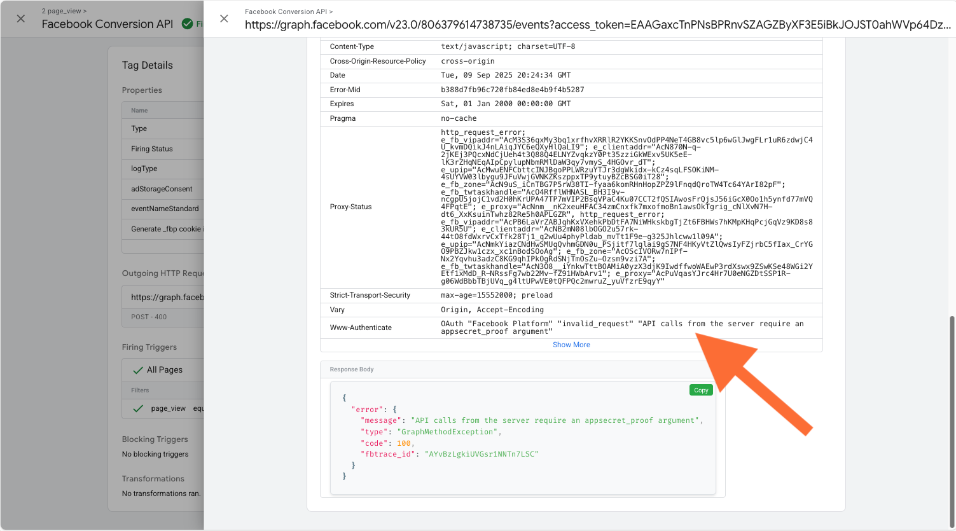Click the Type property row

pos(163,128)
